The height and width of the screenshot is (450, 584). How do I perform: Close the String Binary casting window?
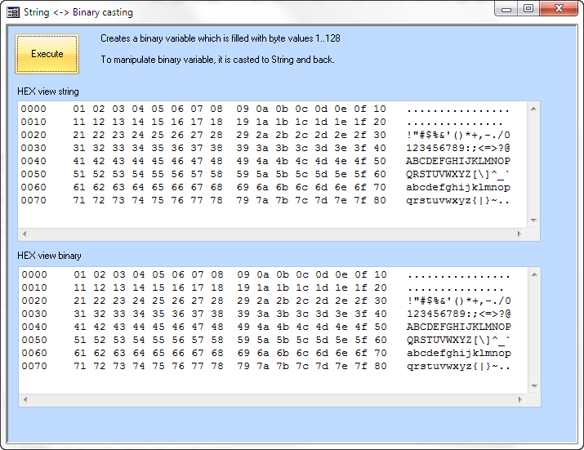coord(559,8)
